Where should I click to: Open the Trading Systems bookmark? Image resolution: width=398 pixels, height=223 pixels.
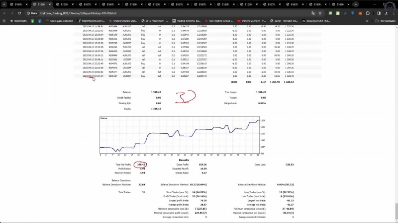click(186, 21)
